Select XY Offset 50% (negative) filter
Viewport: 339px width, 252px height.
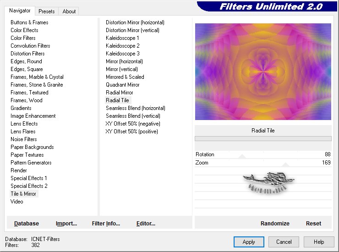click(133, 124)
